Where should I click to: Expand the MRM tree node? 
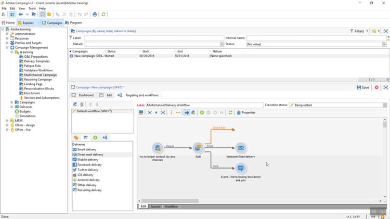pos(7,121)
